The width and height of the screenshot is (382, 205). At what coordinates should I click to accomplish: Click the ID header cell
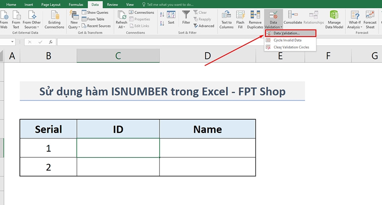(x=118, y=129)
